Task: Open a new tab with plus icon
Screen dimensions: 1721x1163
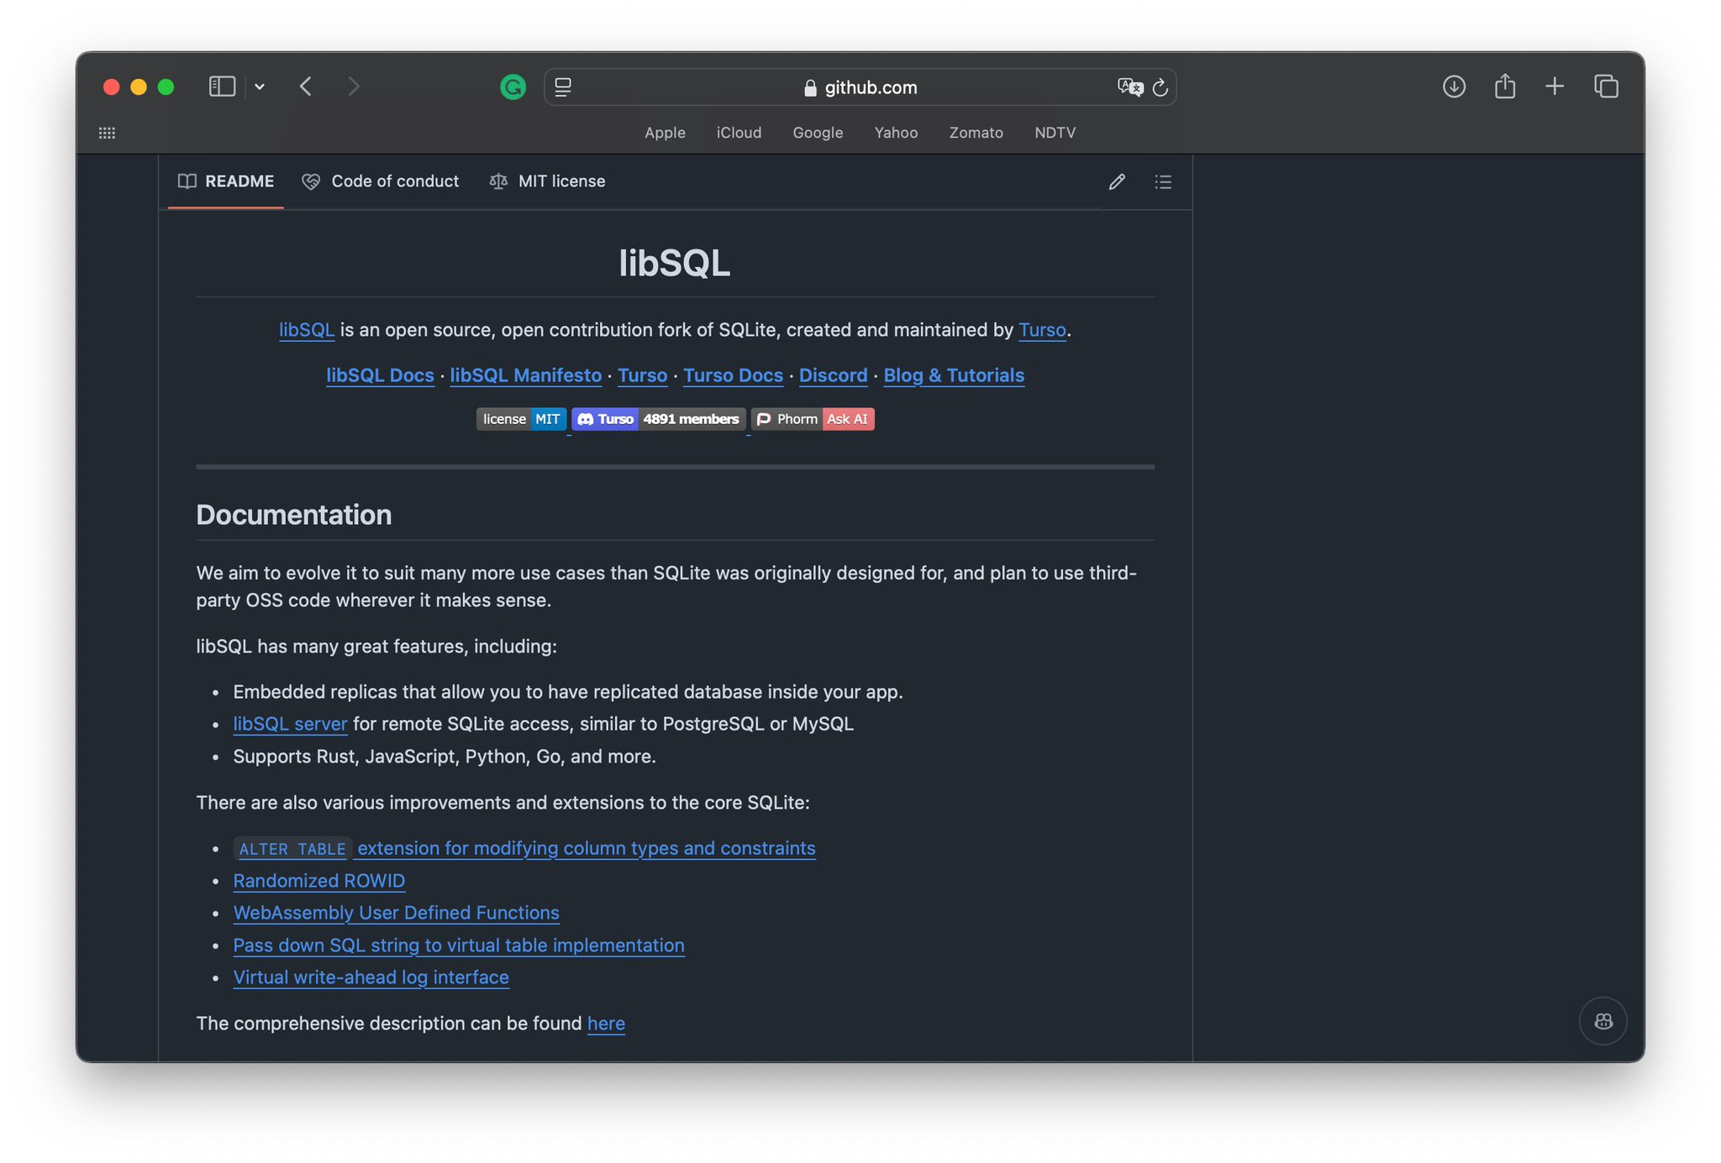Action: pos(1555,86)
